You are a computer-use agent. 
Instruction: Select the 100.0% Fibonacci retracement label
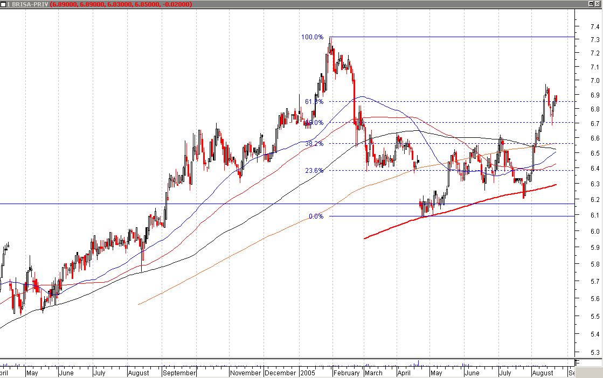coord(312,37)
